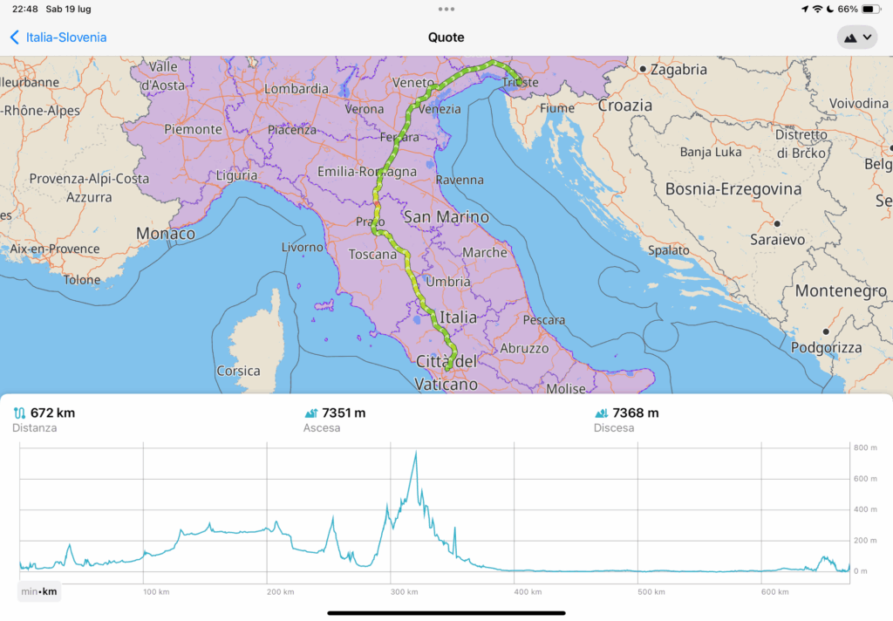The height and width of the screenshot is (621, 893).
Task: Tap the Venezia label on map
Action: [x=440, y=109]
